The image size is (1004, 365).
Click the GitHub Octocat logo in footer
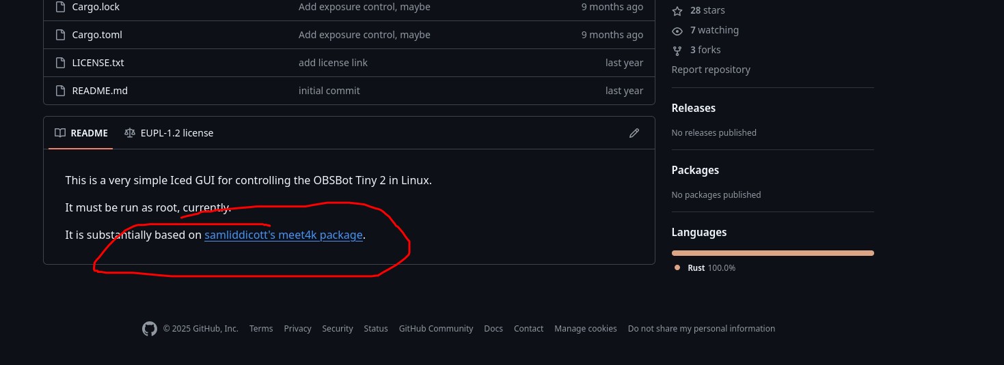tap(150, 329)
